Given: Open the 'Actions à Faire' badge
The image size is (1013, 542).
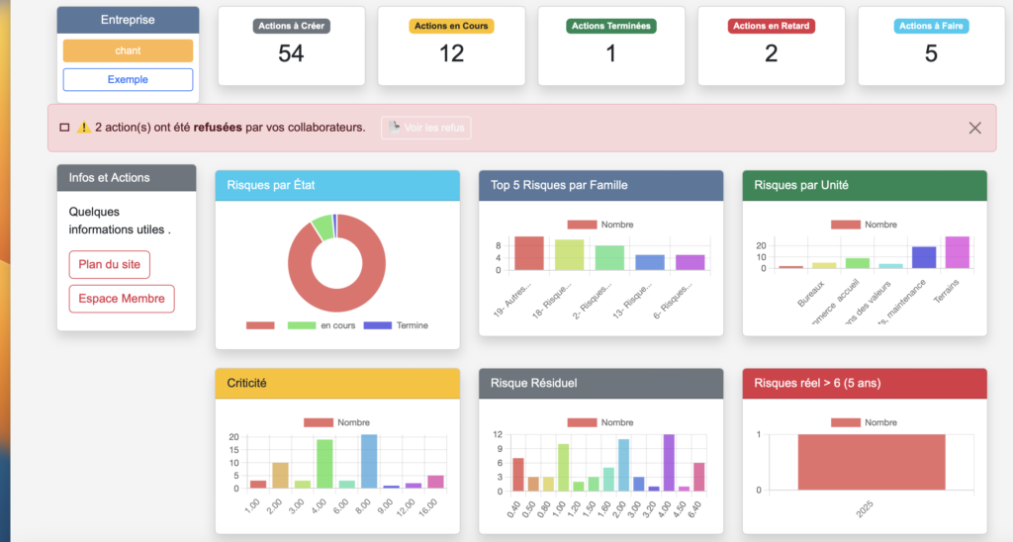Looking at the screenshot, I should tap(931, 26).
